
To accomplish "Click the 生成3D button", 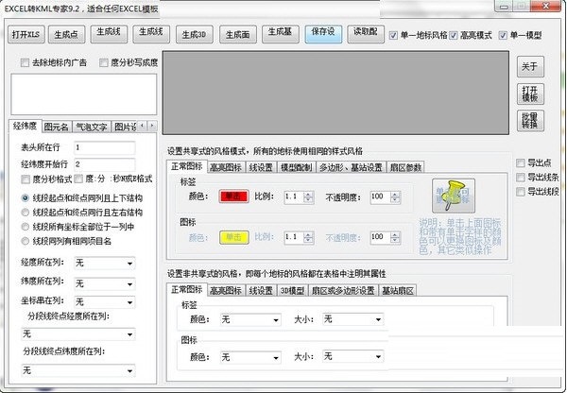I will click(195, 35).
